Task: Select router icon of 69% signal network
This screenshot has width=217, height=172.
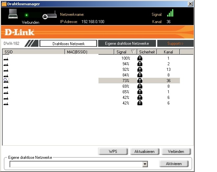Action: click(x=6, y=87)
